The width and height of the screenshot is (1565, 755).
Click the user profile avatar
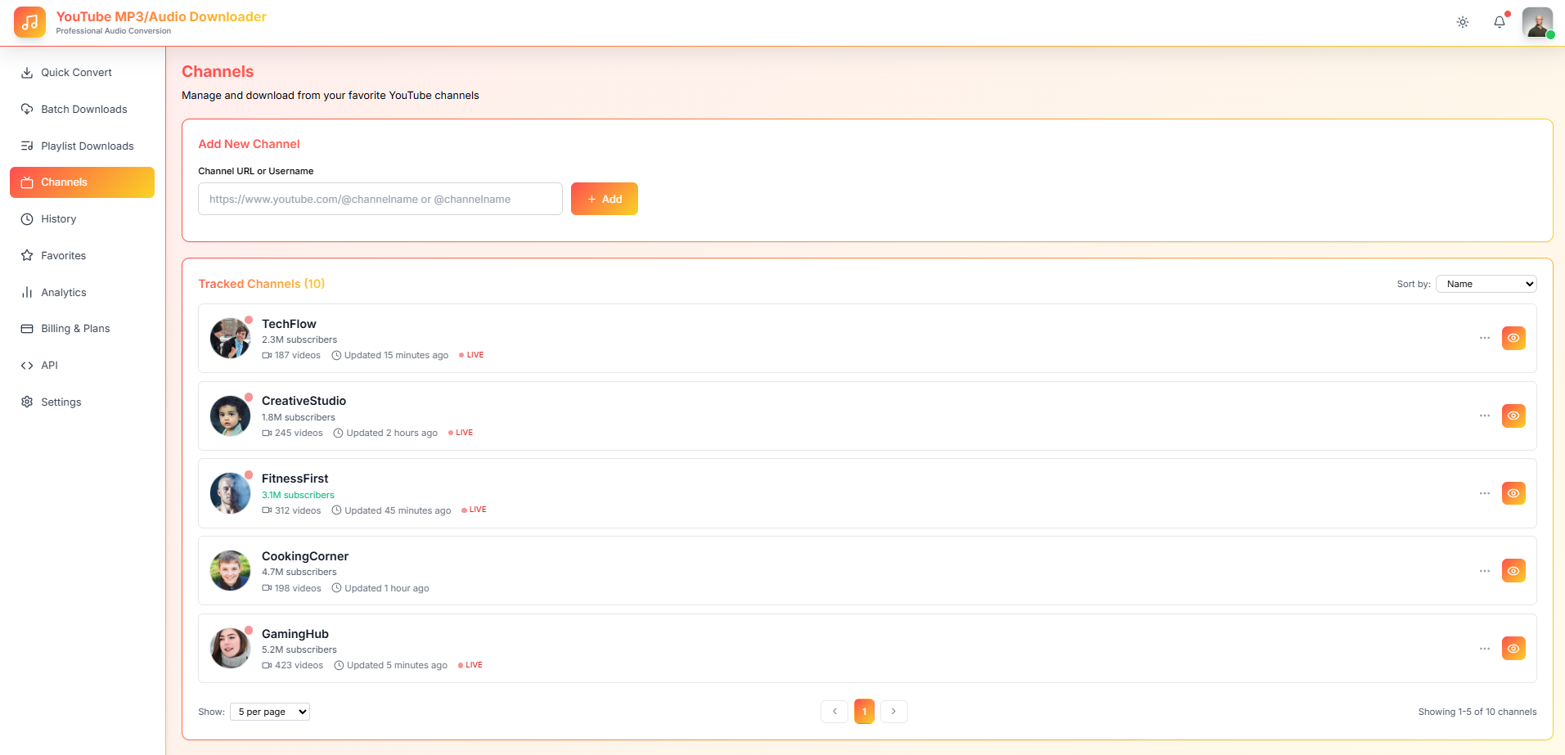pyautogui.click(x=1537, y=22)
